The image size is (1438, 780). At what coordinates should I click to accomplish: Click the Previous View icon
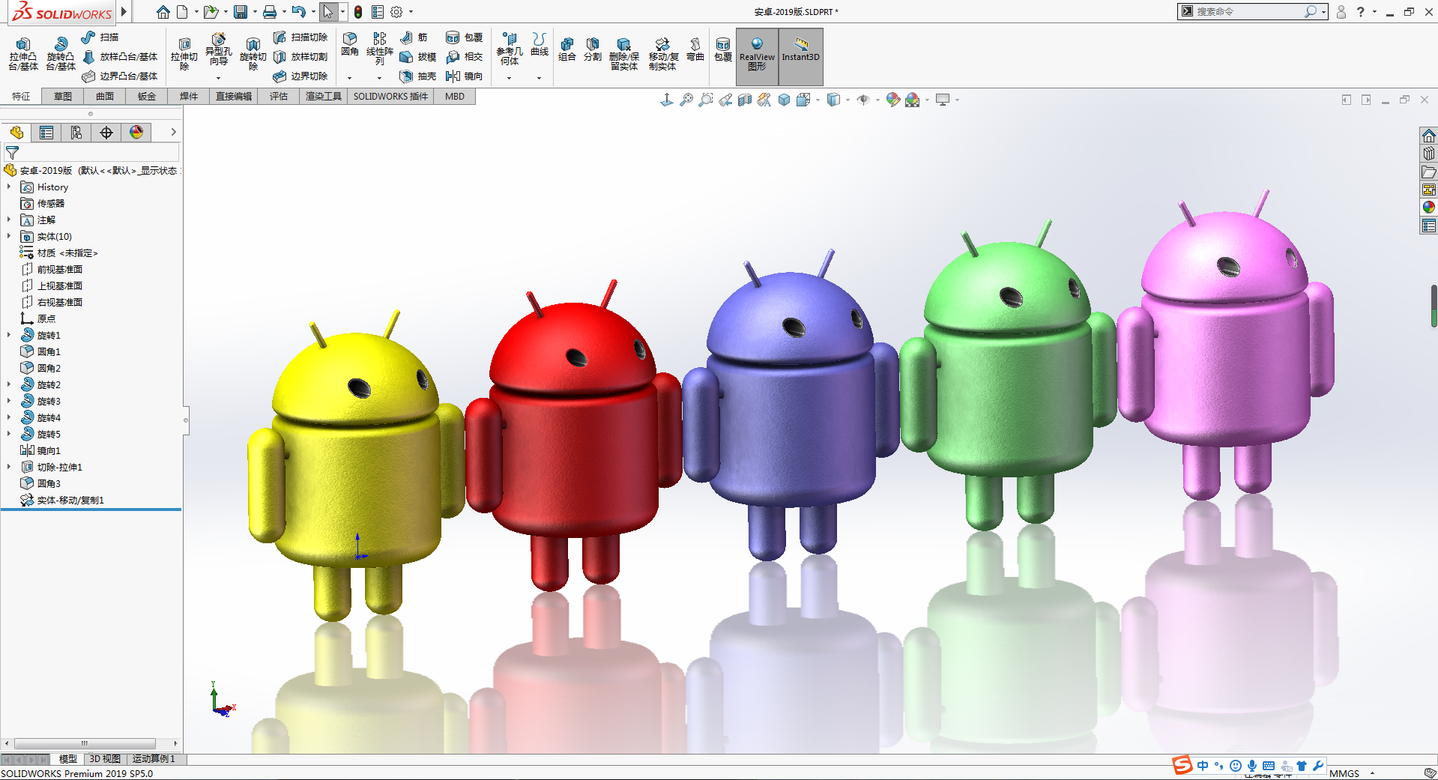(x=725, y=100)
